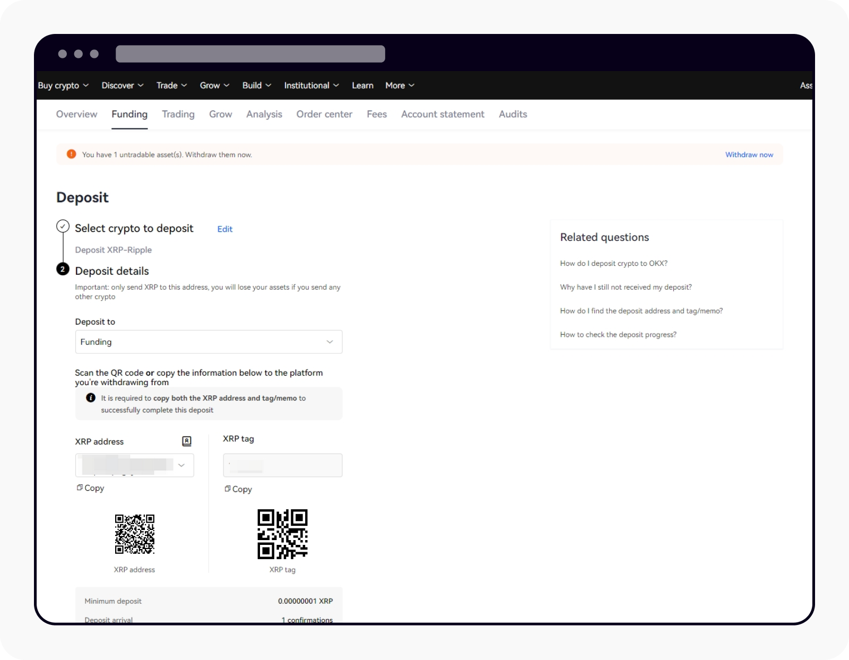Open 'How do I deposit crypto to OKX?'
The width and height of the screenshot is (849, 660).
pyautogui.click(x=613, y=263)
